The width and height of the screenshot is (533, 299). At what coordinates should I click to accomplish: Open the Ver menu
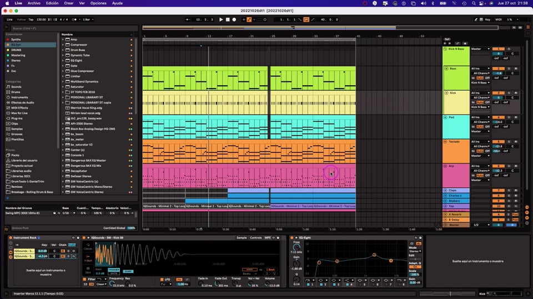click(x=82, y=3)
